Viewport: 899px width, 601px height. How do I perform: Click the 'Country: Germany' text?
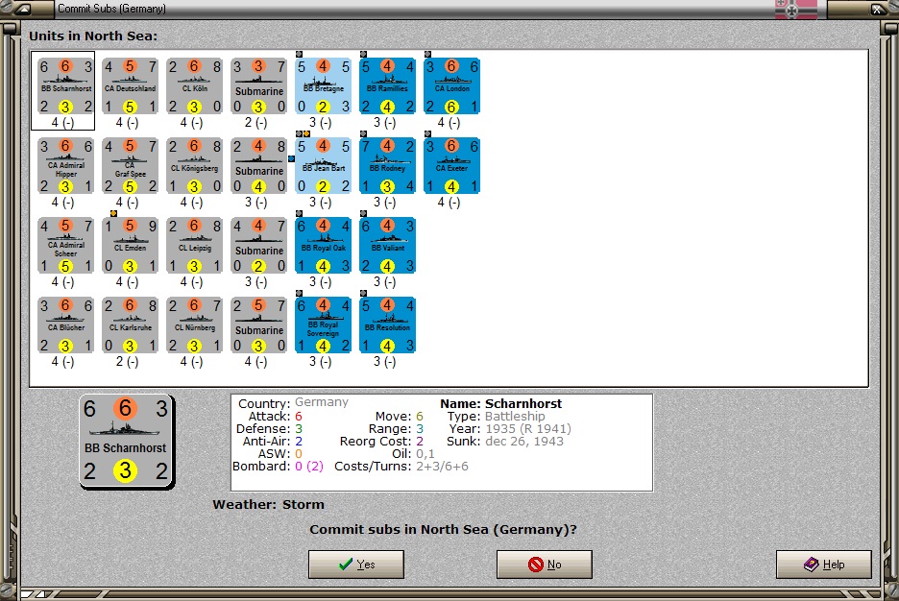tap(293, 403)
